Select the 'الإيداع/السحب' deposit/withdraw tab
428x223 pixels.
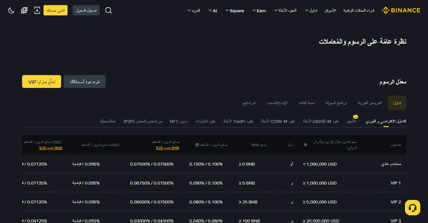[277, 103]
